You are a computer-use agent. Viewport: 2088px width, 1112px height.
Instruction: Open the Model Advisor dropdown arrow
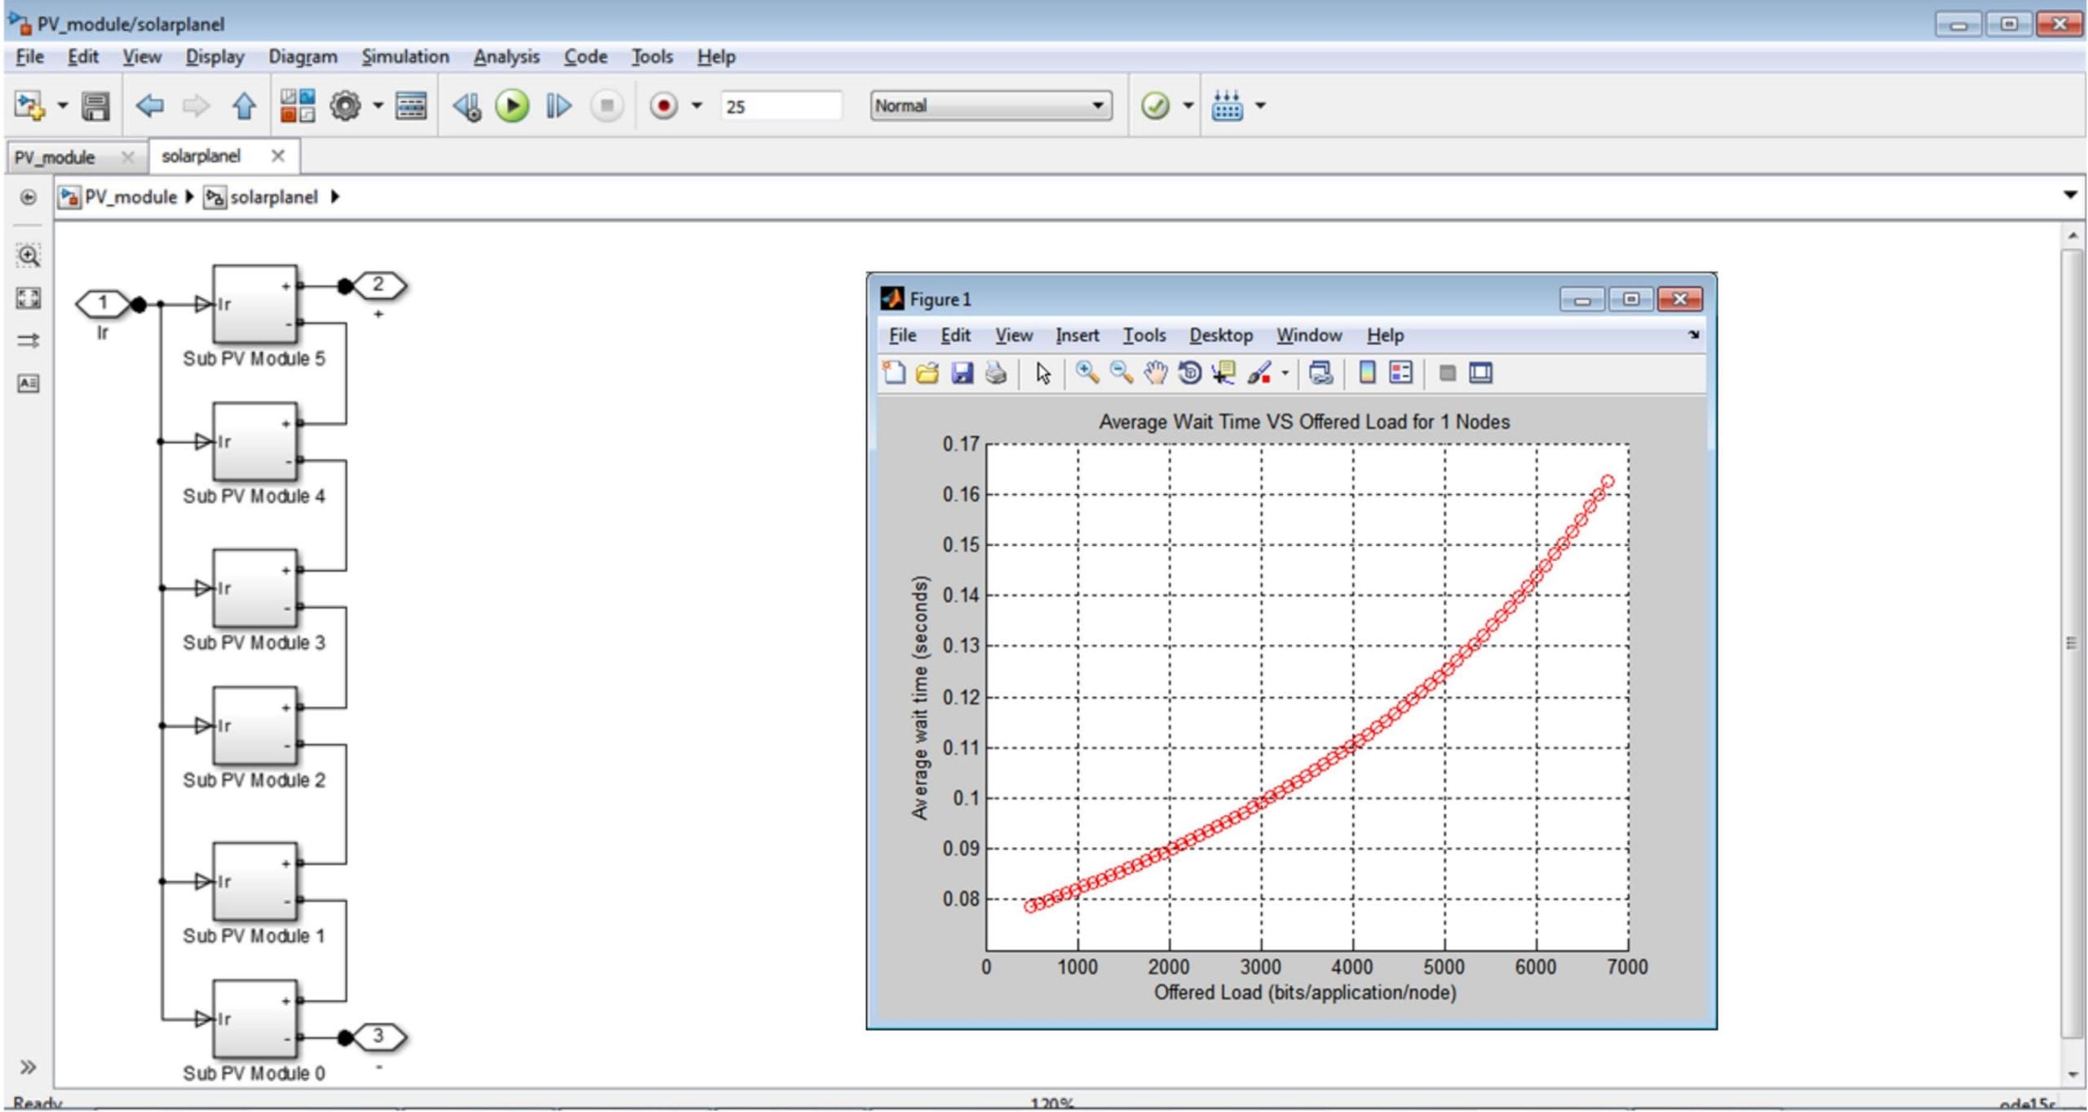click(x=1188, y=106)
